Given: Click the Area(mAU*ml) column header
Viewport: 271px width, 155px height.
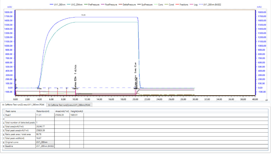Looking at the screenshot, I should pyautogui.click(x=62, y=111).
